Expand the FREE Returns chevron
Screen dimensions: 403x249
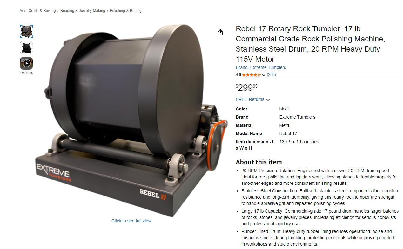point(268,100)
